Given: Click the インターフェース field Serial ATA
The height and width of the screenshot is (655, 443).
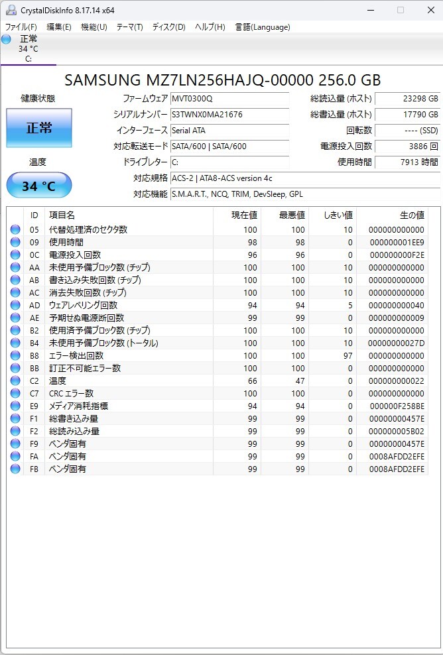Looking at the screenshot, I should [230, 131].
